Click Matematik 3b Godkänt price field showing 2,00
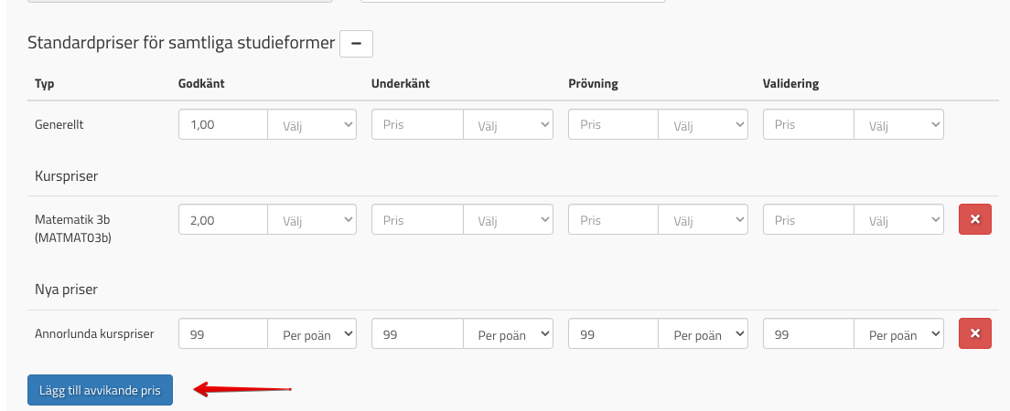The height and width of the screenshot is (411, 1010). click(222, 220)
